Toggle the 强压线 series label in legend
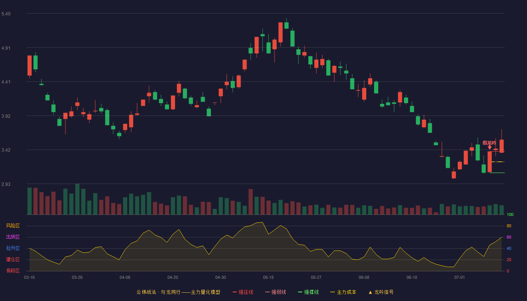 click(246, 292)
